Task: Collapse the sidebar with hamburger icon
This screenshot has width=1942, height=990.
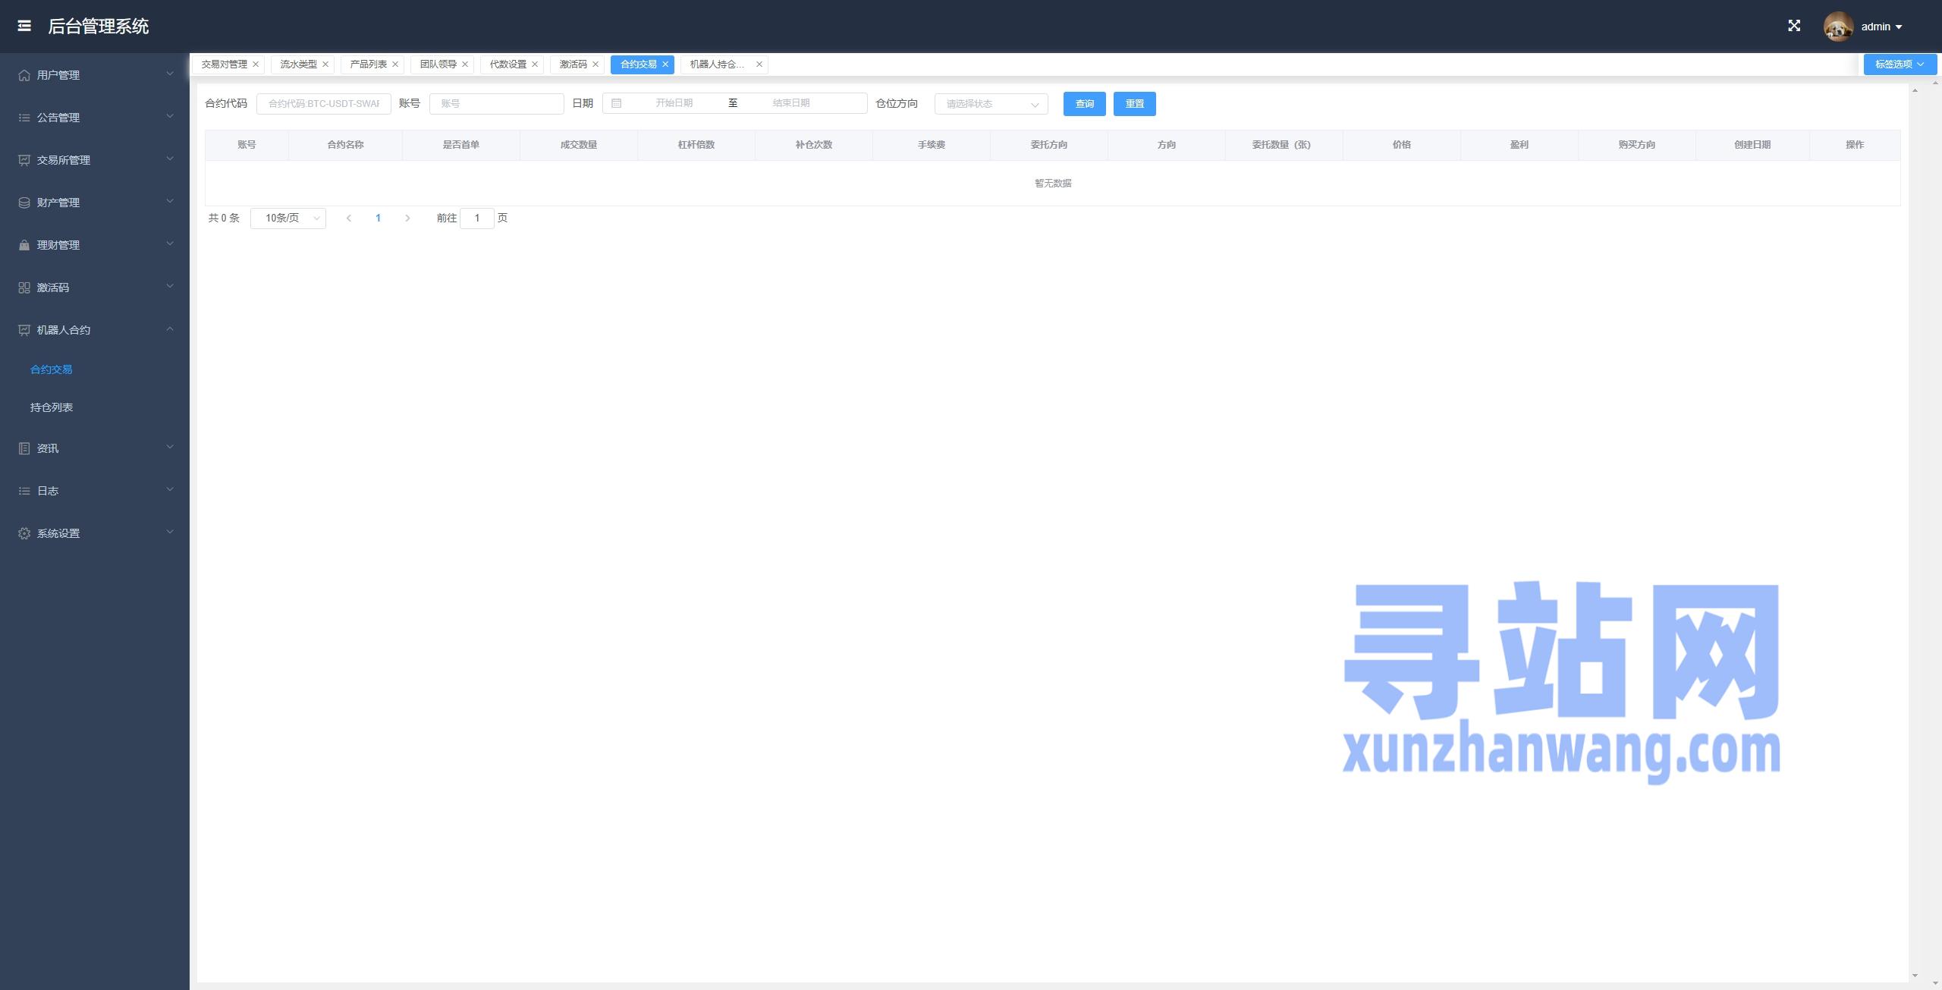Action: pos(24,26)
